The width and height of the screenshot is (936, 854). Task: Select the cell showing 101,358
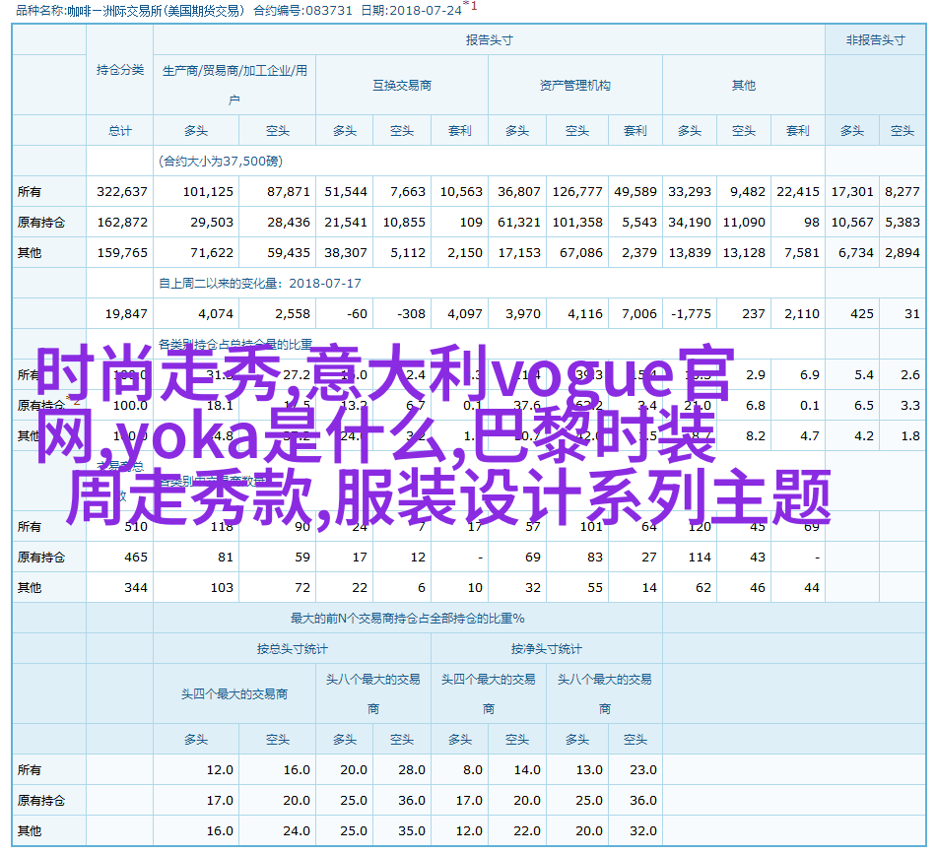pos(577,222)
